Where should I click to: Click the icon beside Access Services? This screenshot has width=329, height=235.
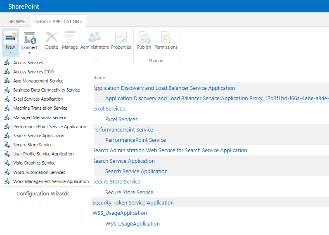(7, 63)
